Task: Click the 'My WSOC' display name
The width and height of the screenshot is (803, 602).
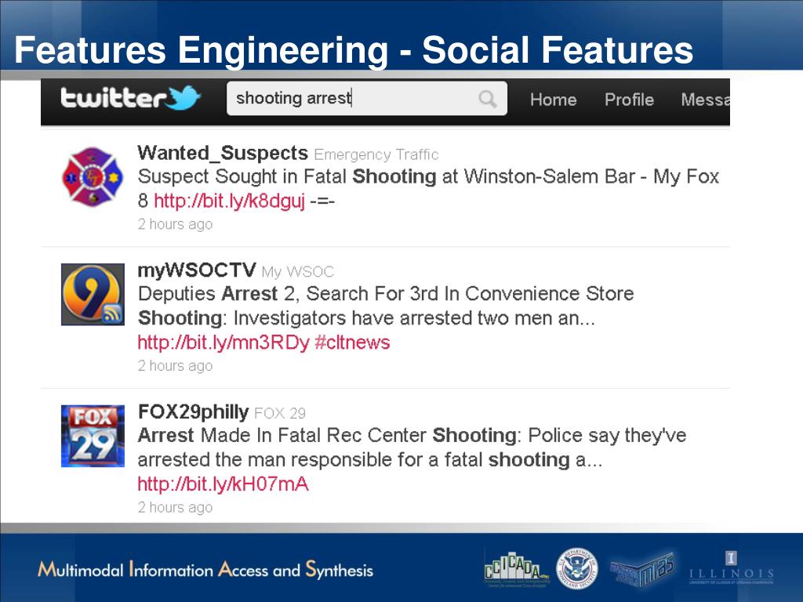Action: click(x=297, y=271)
